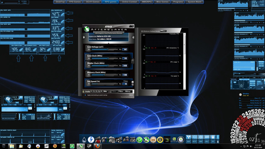Launch the water drop icon in dock
Image resolution: width=265 pixels, height=149 pixels.
point(84,140)
